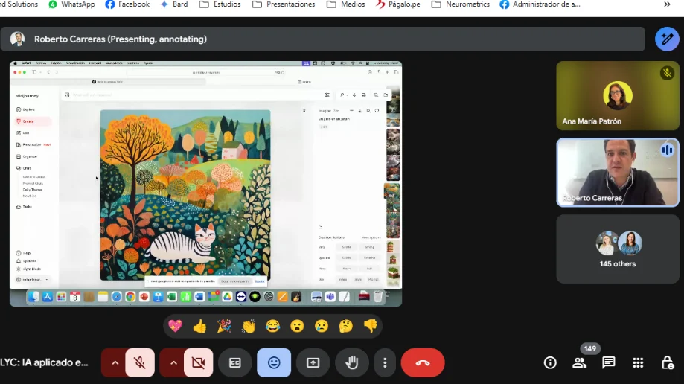Select Chat in Midjourney sidebar

pos(24,168)
